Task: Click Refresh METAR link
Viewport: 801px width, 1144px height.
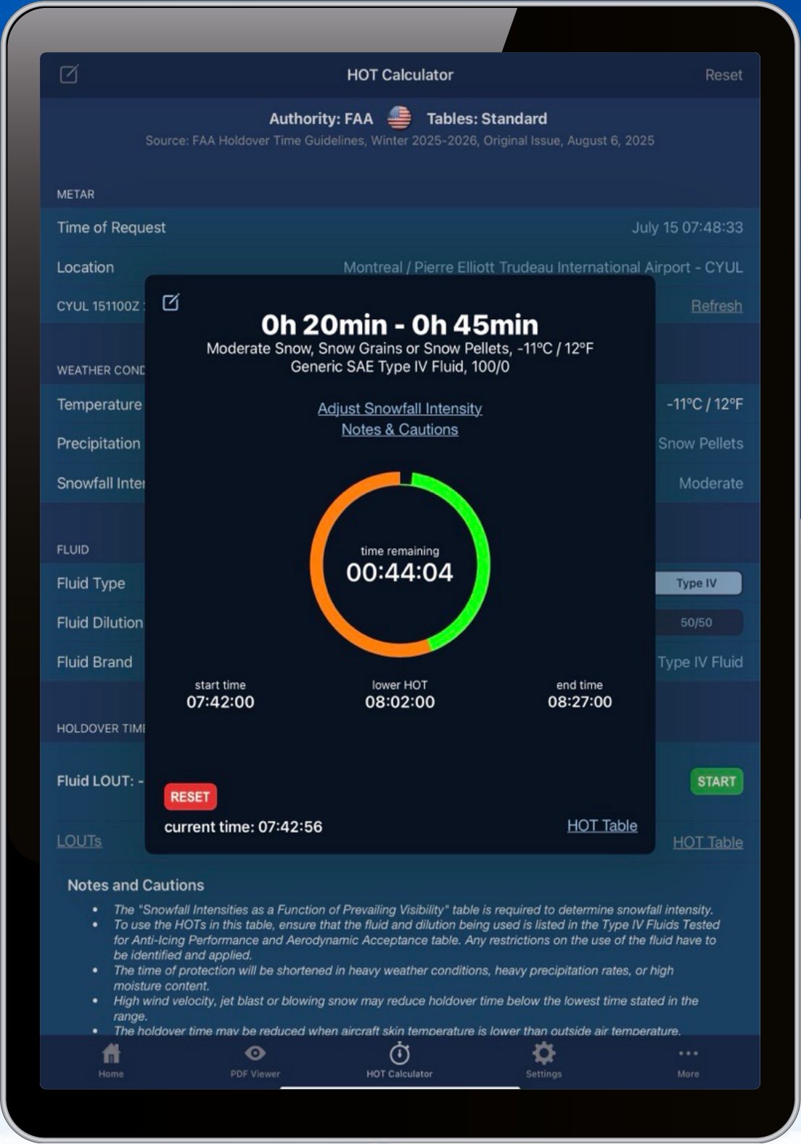Action: [x=716, y=306]
